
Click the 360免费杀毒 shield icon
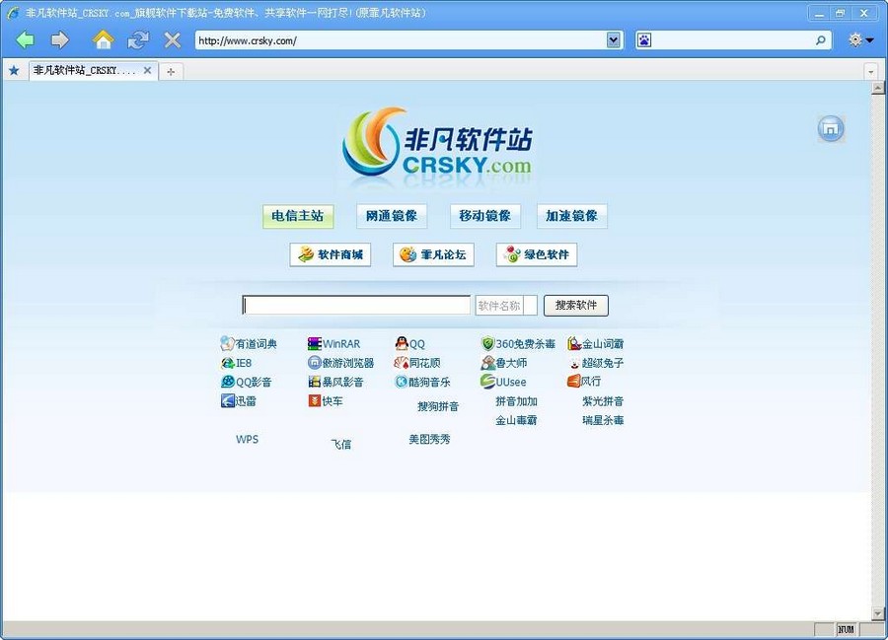click(x=487, y=343)
